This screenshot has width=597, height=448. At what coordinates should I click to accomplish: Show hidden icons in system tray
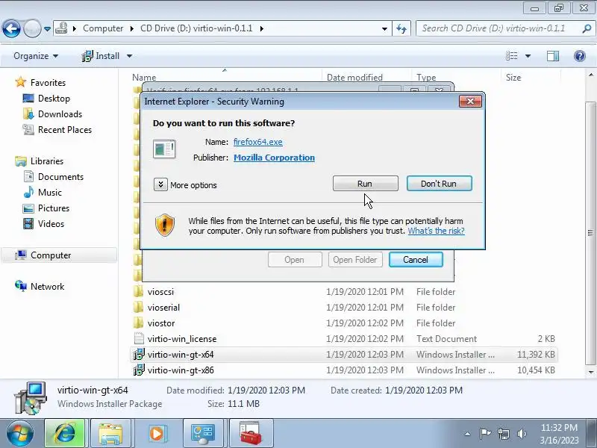(468, 434)
